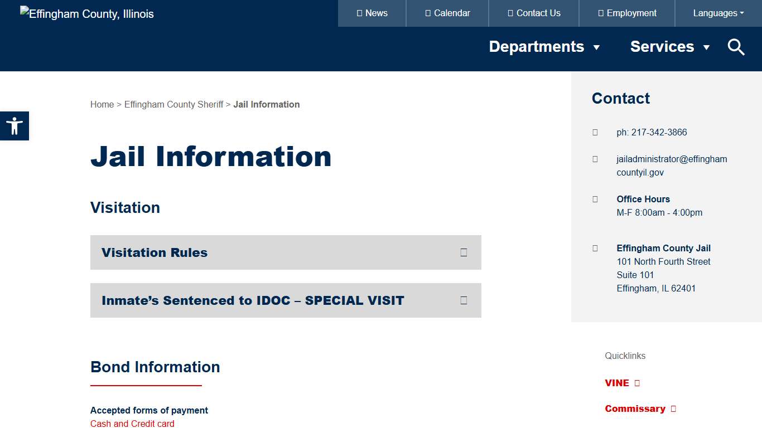Click the phone icon in Contact panel
Screen dimensions: 762x428
click(595, 133)
